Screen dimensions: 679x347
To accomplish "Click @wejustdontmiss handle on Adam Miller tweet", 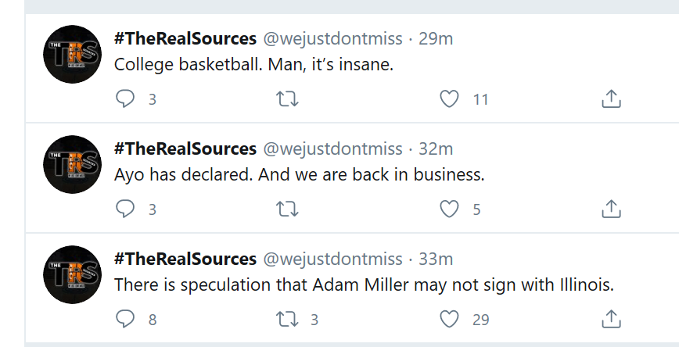I will [332, 259].
